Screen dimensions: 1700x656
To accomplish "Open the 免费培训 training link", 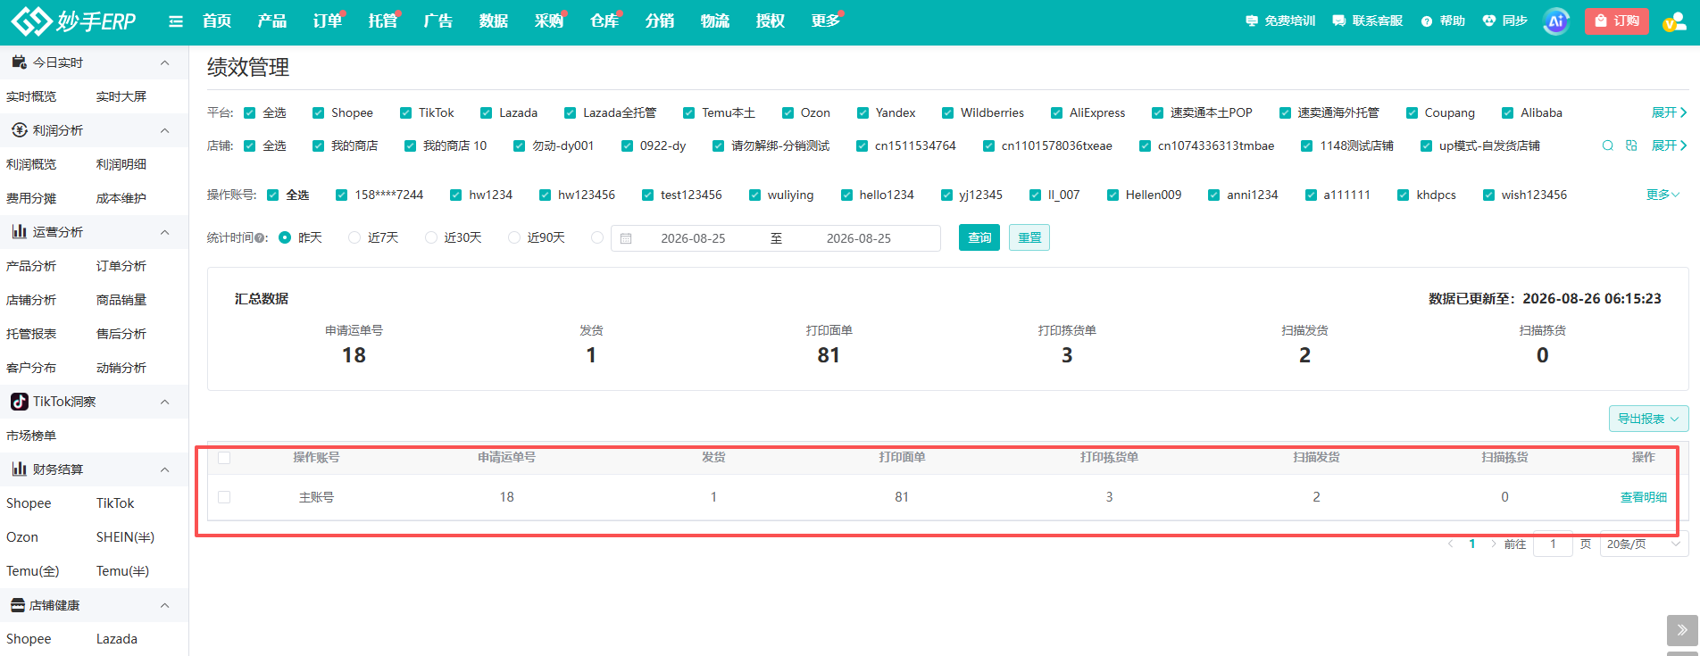I will click(1280, 21).
